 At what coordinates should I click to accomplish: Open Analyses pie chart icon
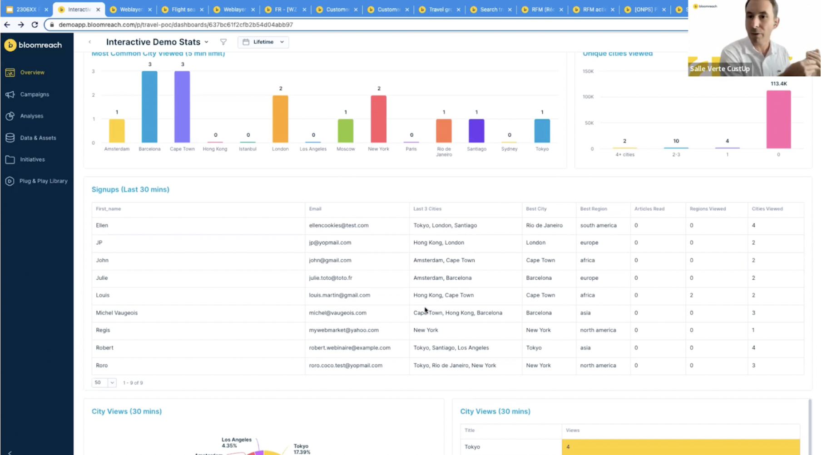click(x=10, y=116)
